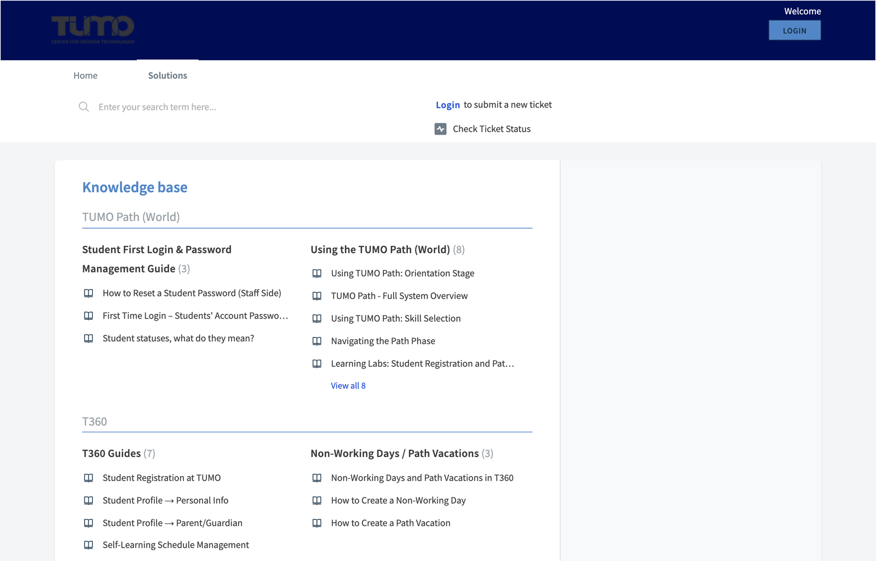Open Using the TUMO Path (World) folder
The width and height of the screenshot is (876, 561).
point(381,250)
